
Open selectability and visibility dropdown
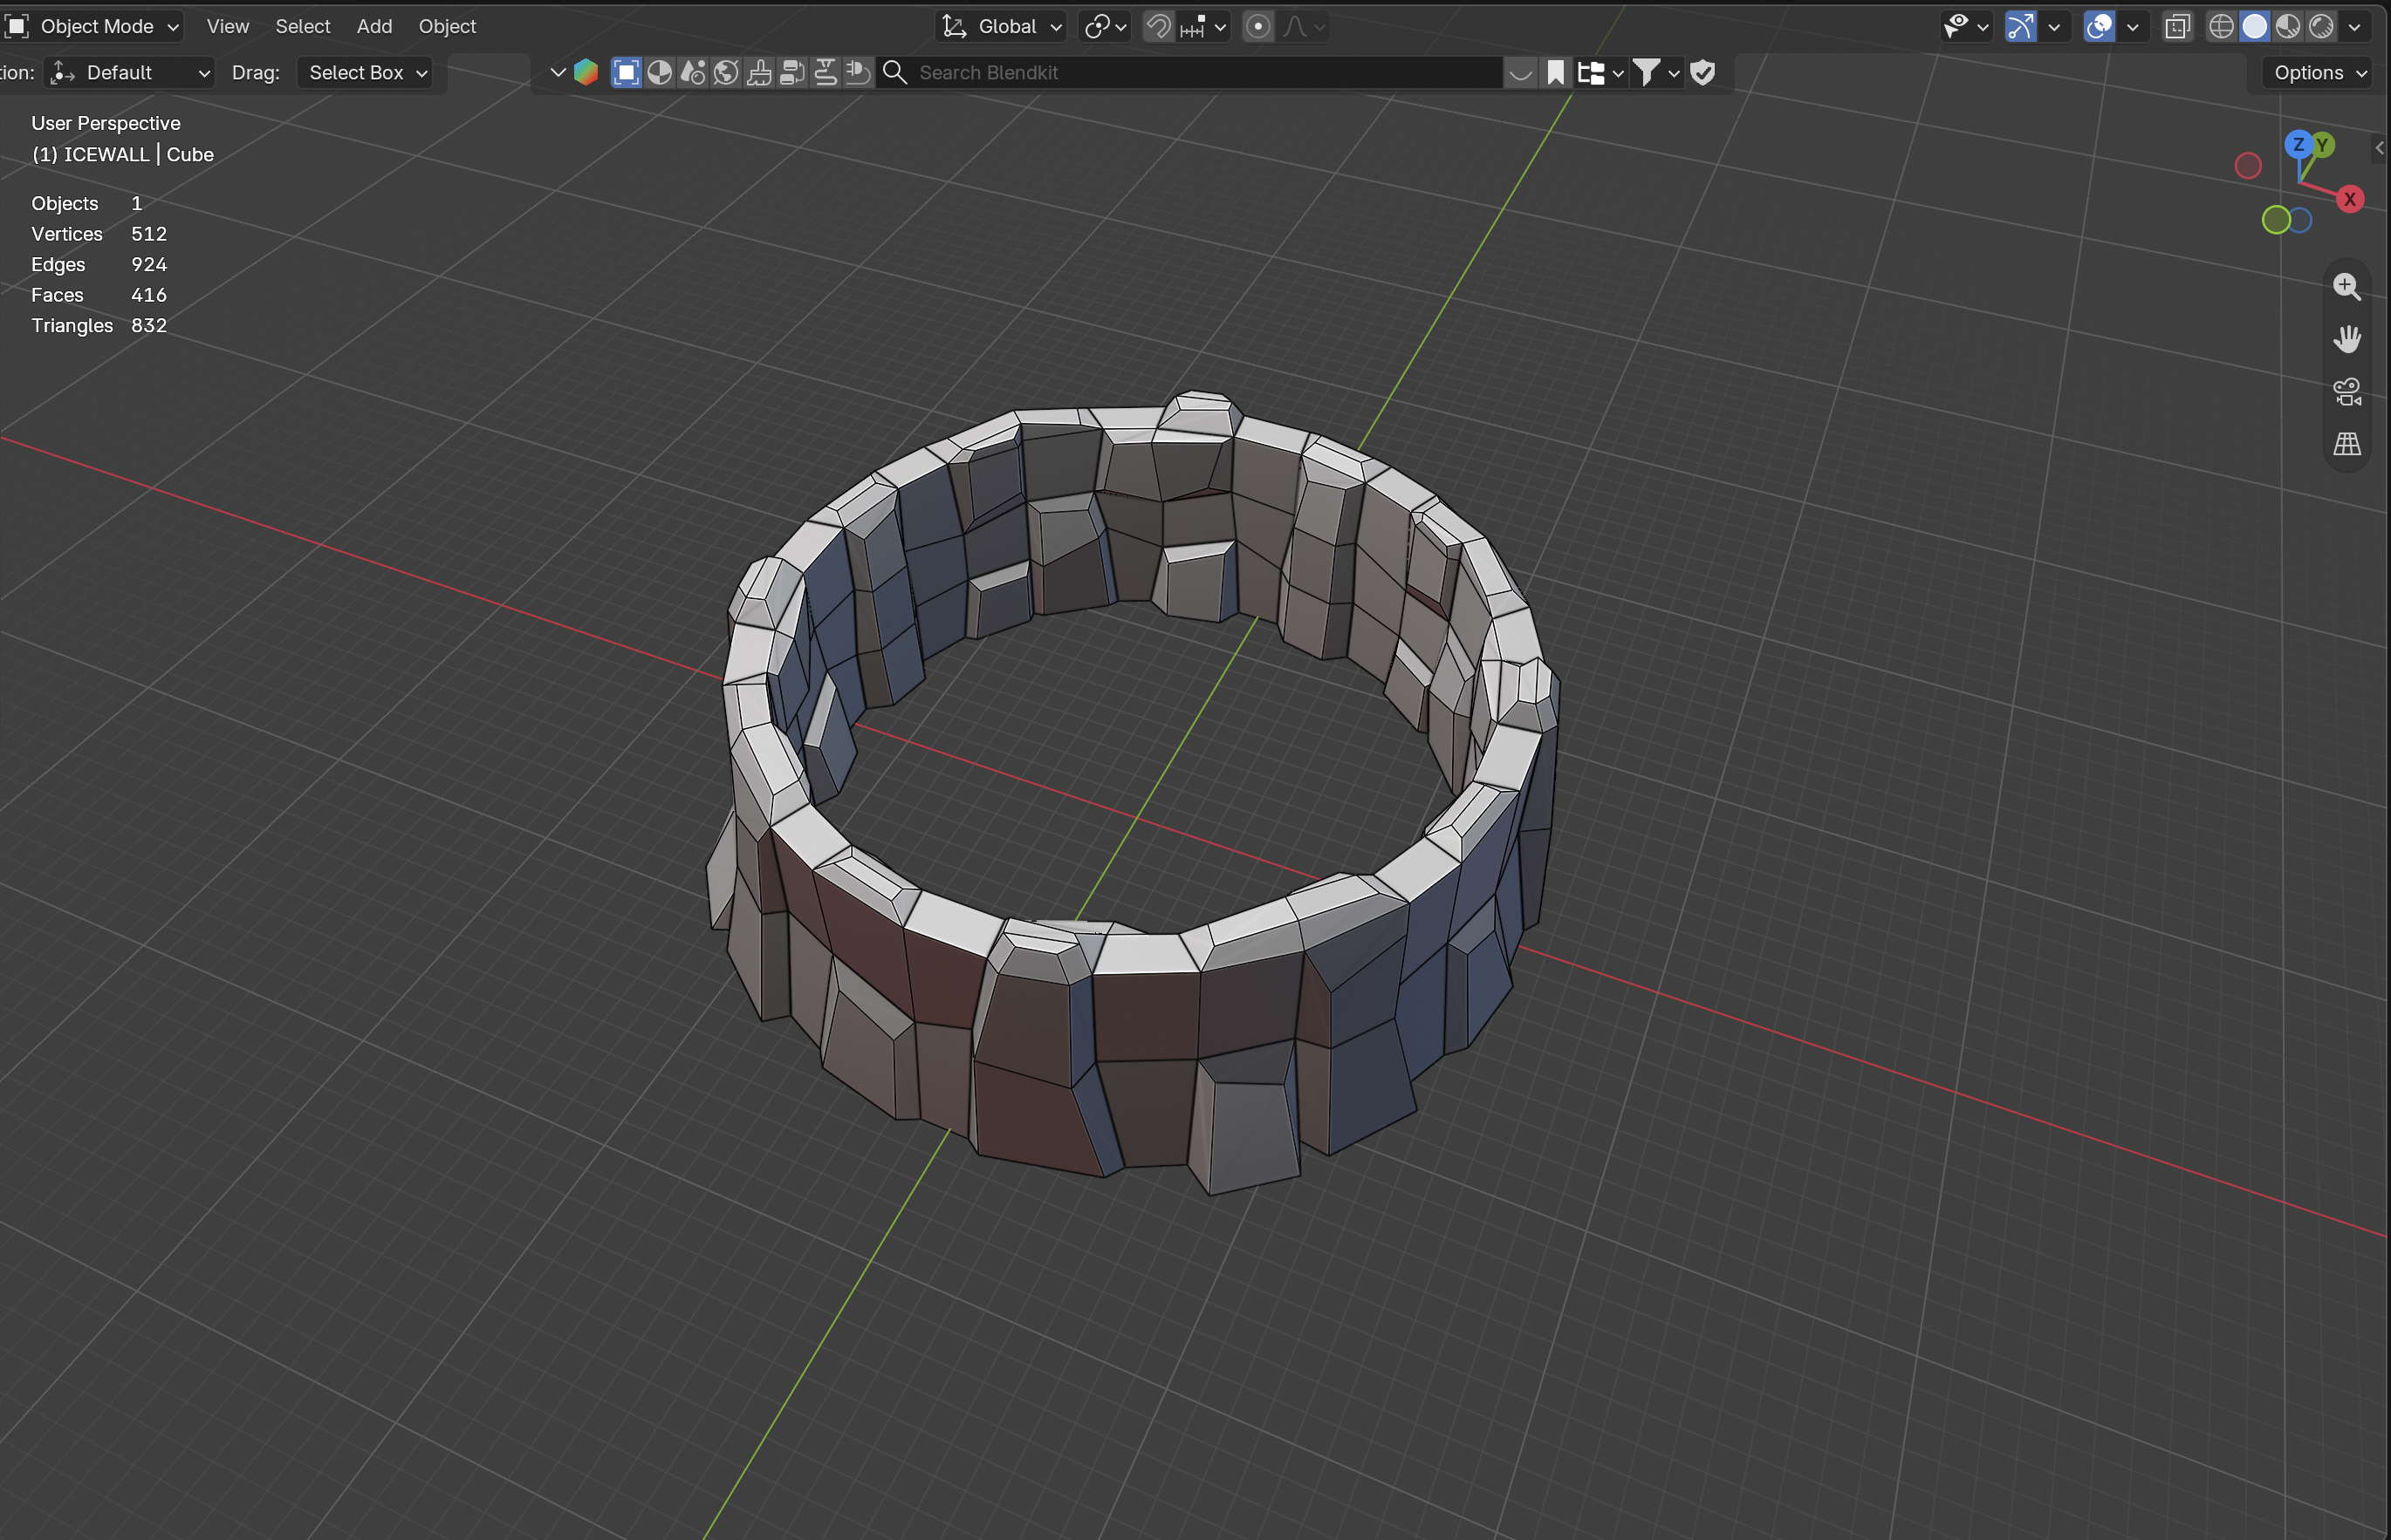(1965, 26)
